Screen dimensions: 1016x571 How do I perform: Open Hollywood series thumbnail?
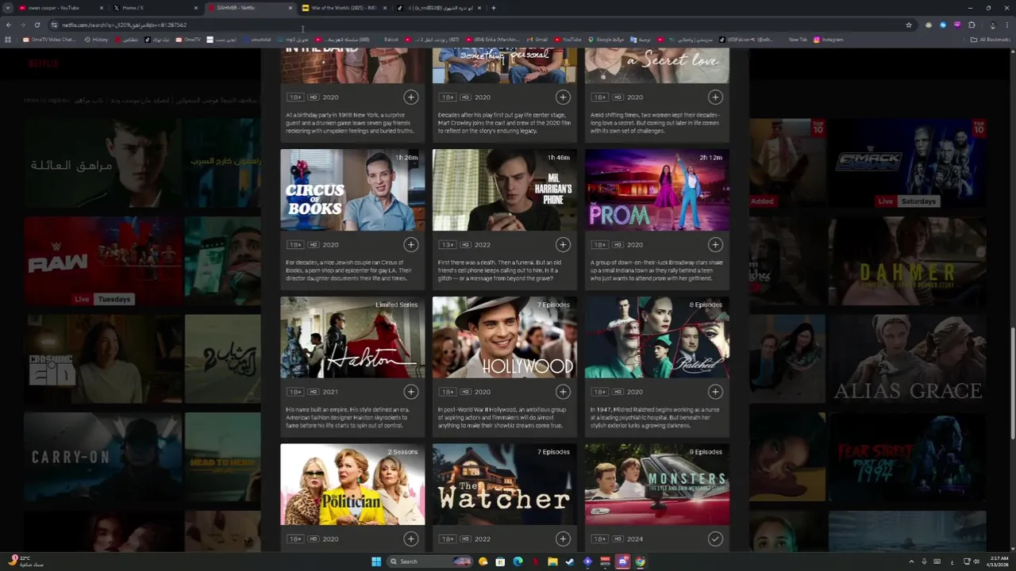coord(505,338)
